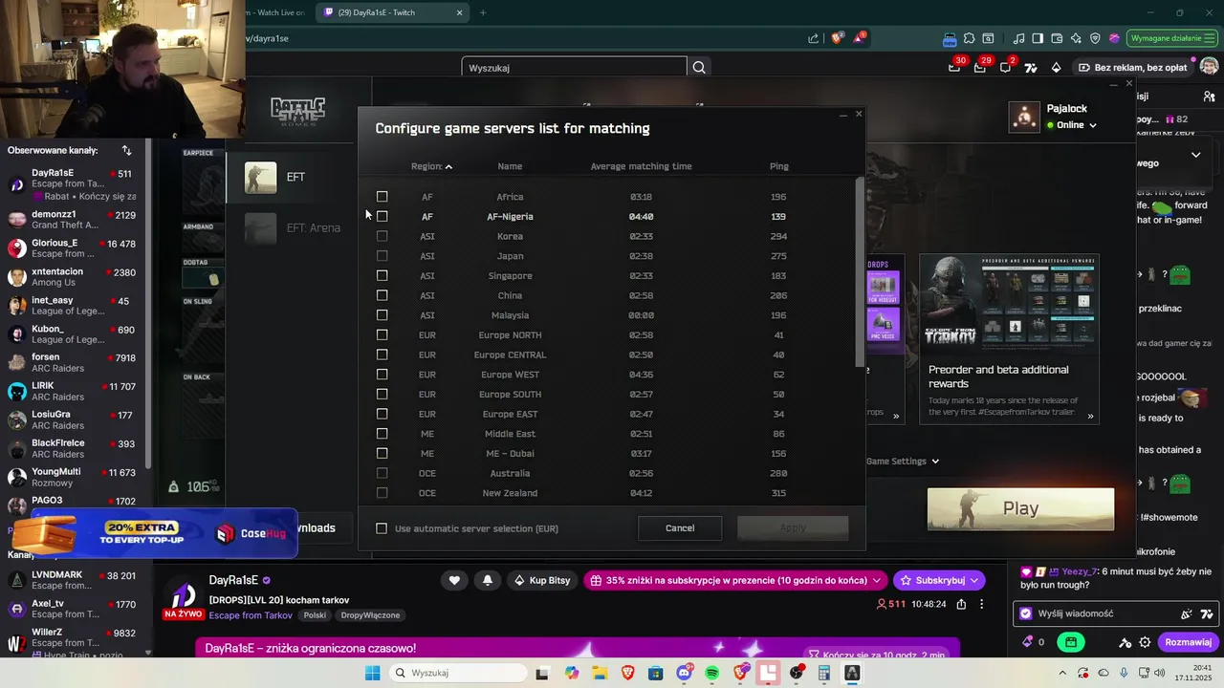Open browser extensions puzzle icon

tap(969, 38)
